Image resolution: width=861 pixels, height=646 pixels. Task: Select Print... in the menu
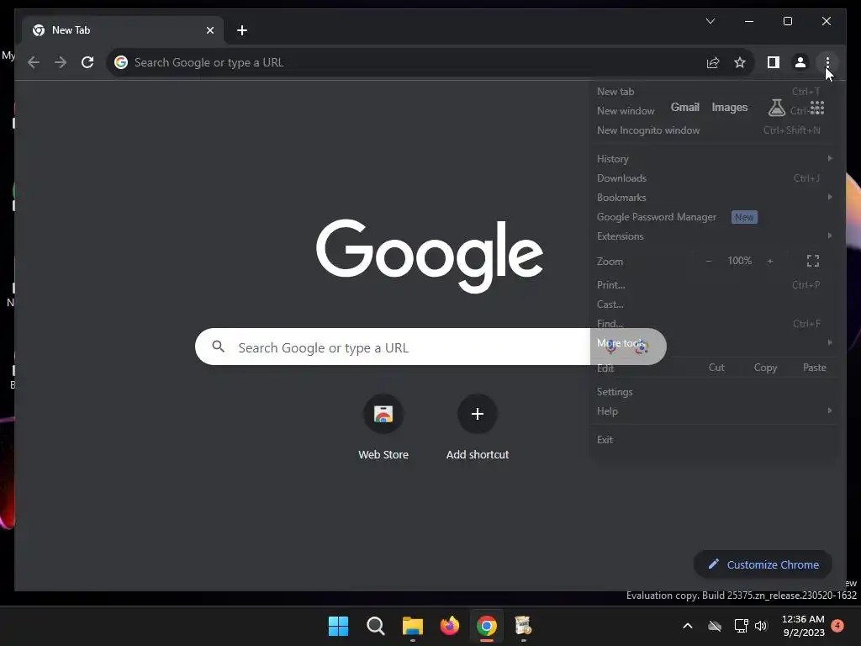pos(713,285)
